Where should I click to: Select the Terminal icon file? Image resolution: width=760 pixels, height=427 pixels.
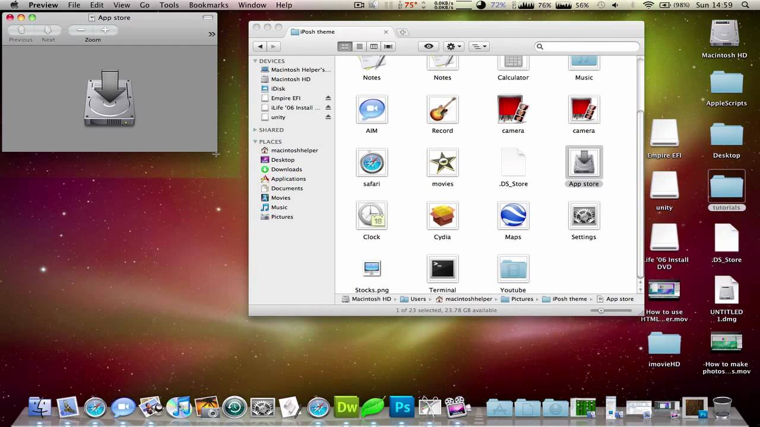coord(442,269)
